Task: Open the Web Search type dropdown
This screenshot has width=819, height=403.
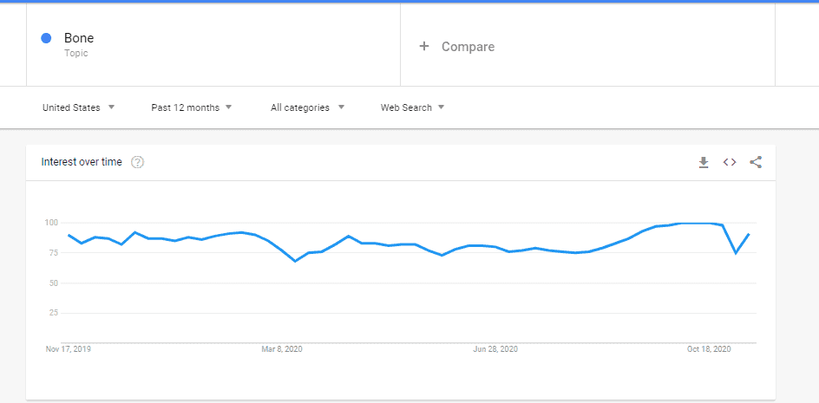Action: coord(412,107)
